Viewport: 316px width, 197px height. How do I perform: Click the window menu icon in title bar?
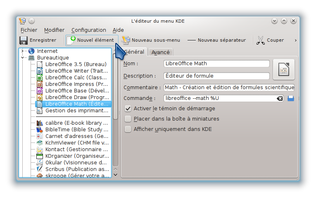pos(22,21)
